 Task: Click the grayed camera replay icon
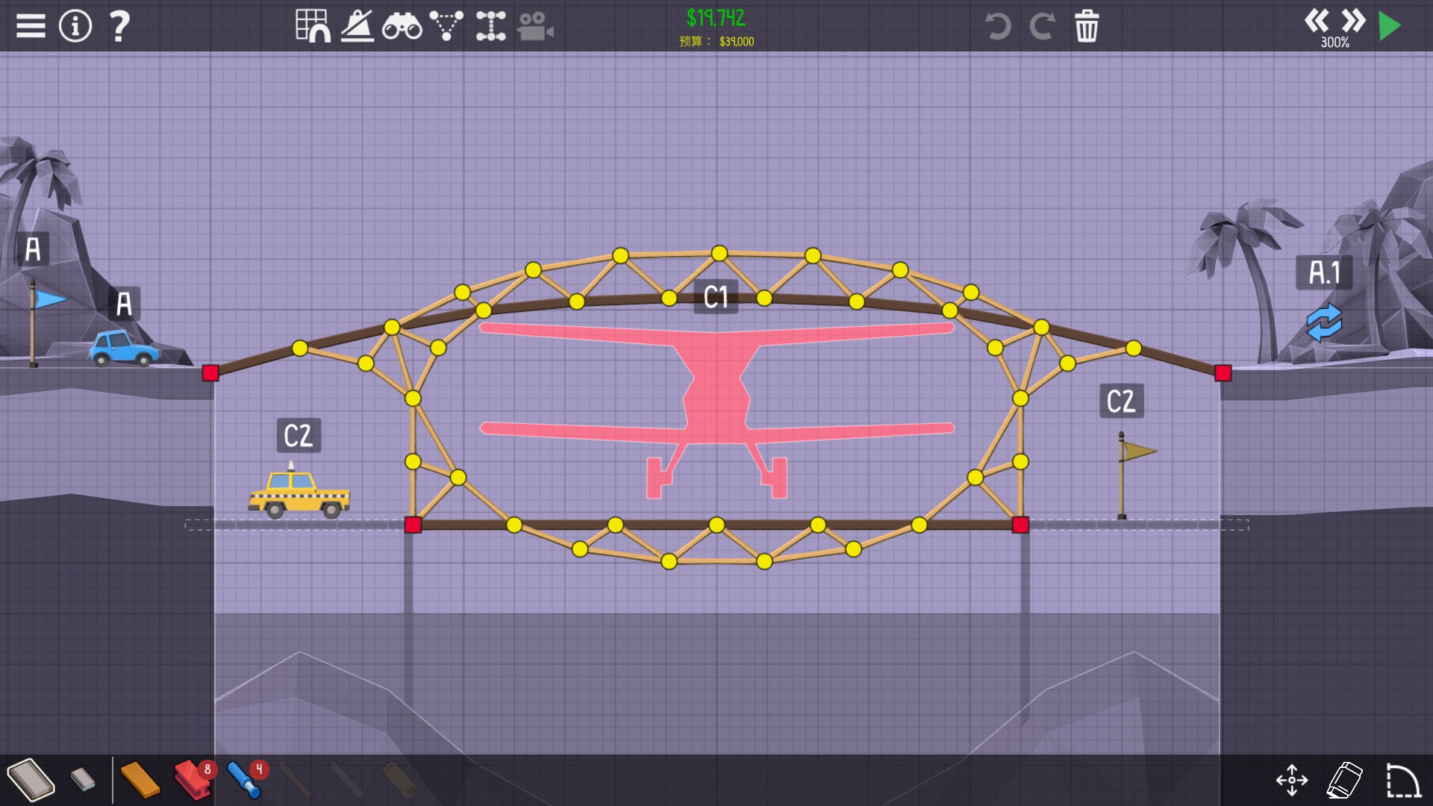pos(535,26)
